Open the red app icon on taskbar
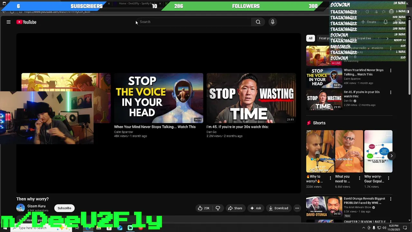The image size is (412, 232). click(141, 228)
